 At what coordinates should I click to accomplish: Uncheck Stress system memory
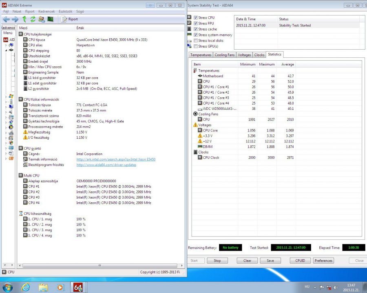tap(196, 35)
